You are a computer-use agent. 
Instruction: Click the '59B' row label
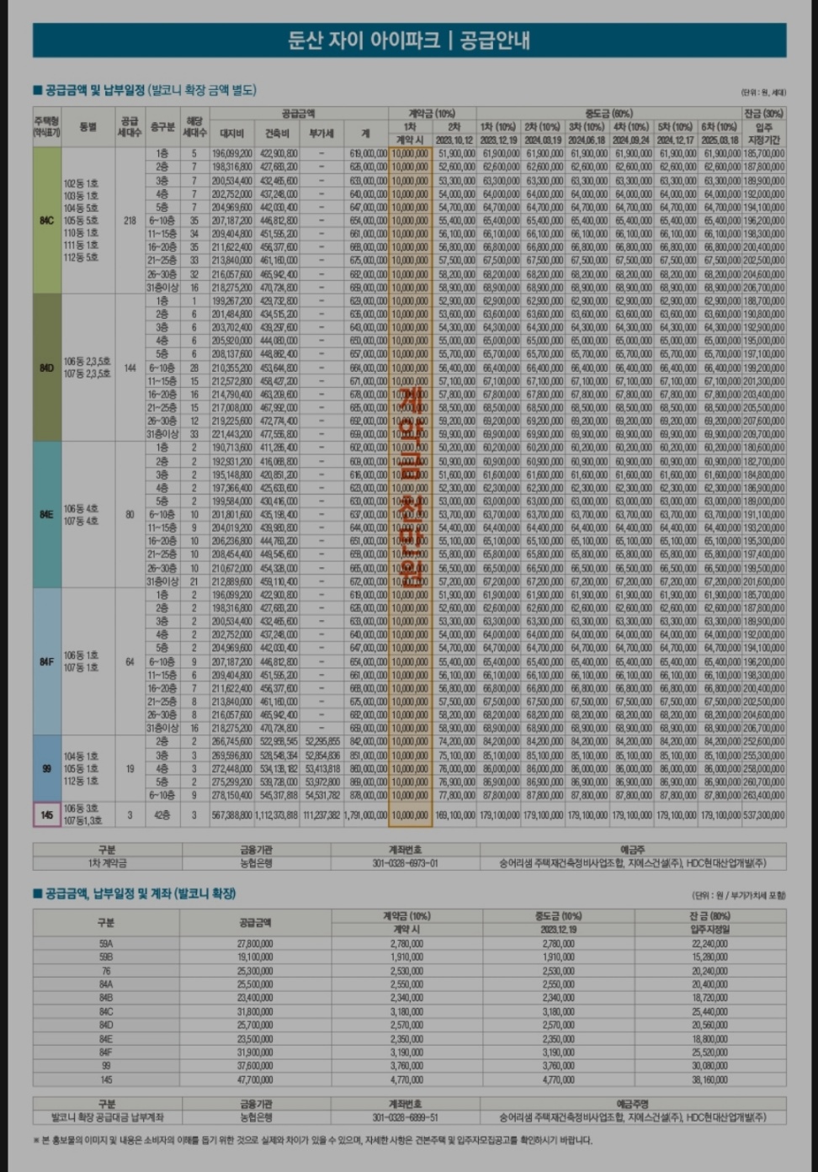click(106, 957)
